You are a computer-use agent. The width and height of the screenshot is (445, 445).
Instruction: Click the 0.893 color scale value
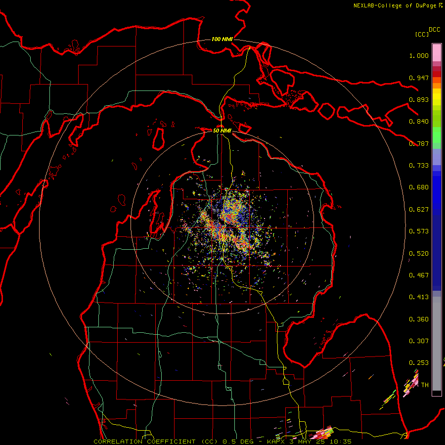pos(419,99)
